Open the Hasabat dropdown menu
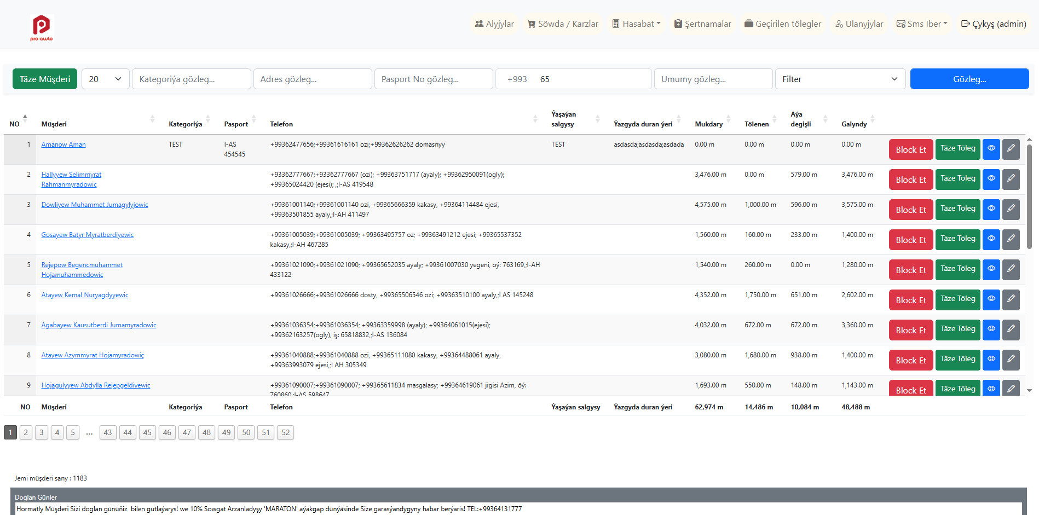 tap(636, 24)
